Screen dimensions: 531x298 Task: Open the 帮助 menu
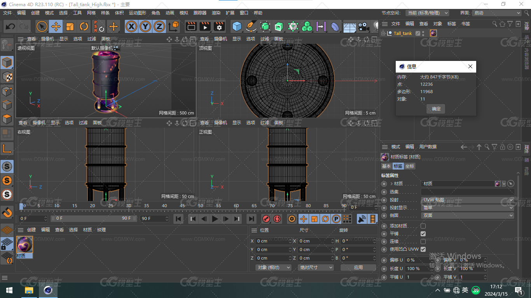(x=258, y=13)
